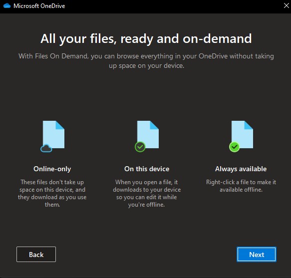
Task: Click the blue cloud badge on Online-only file
Action: click(x=46, y=148)
